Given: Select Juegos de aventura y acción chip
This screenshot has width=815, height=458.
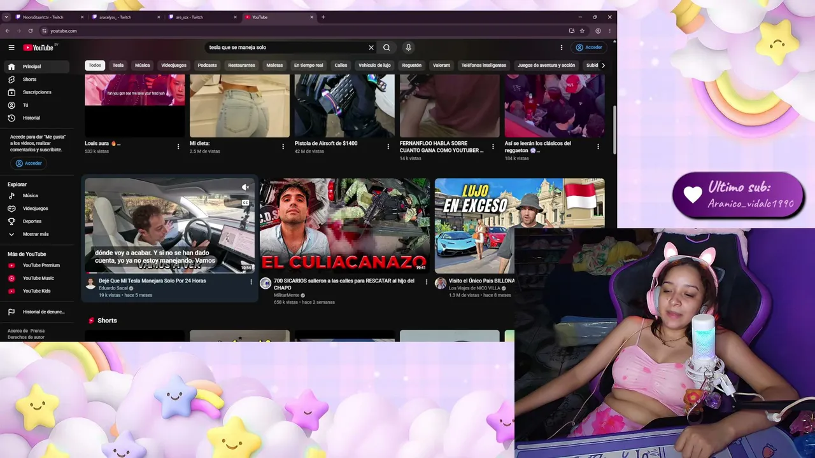Looking at the screenshot, I should pyautogui.click(x=546, y=66).
